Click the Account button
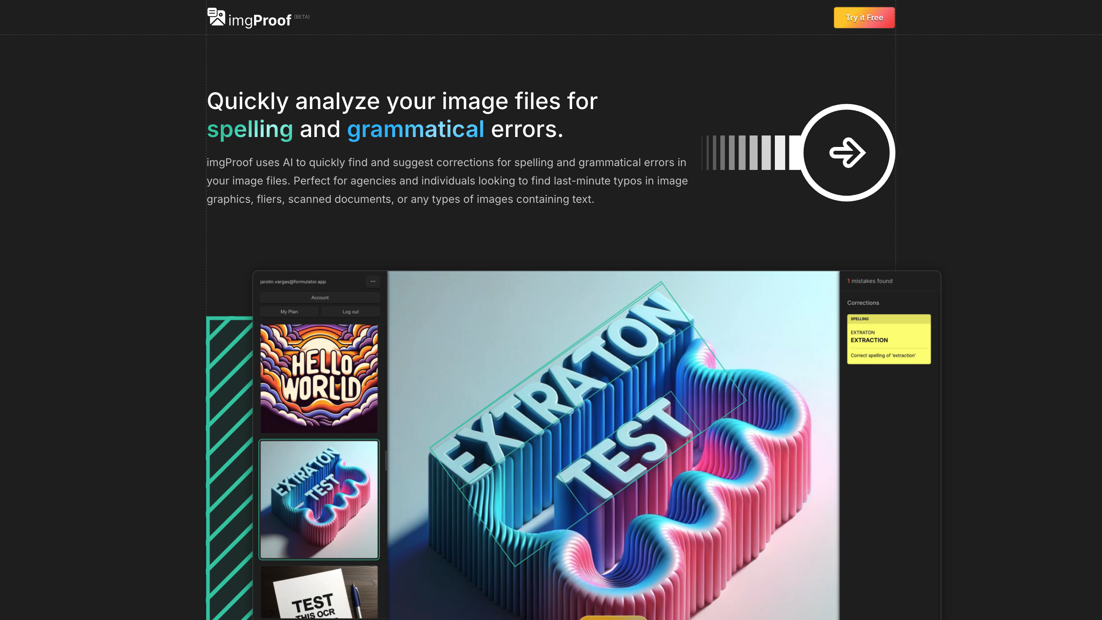The image size is (1102, 620). [x=320, y=297]
